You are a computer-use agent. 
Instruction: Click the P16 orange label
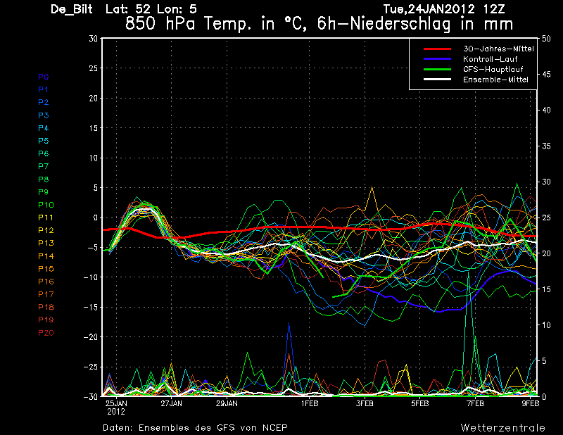46,282
